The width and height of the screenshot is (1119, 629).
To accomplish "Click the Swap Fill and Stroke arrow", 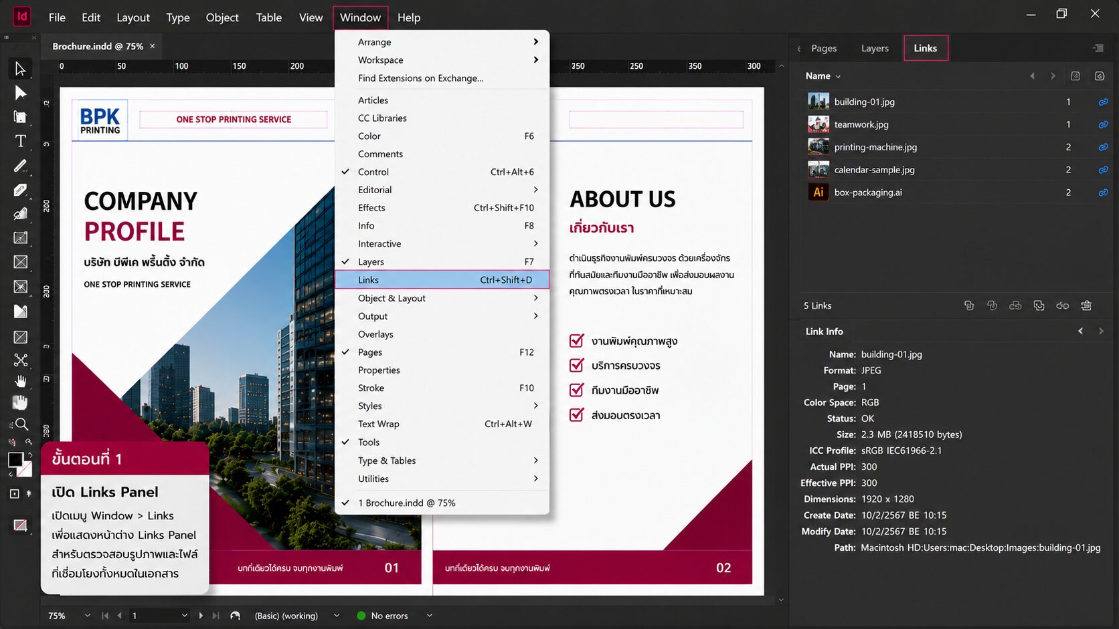I will click(29, 455).
